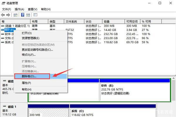Open the 操作(A) menu

pyautogui.click(x=19, y=9)
